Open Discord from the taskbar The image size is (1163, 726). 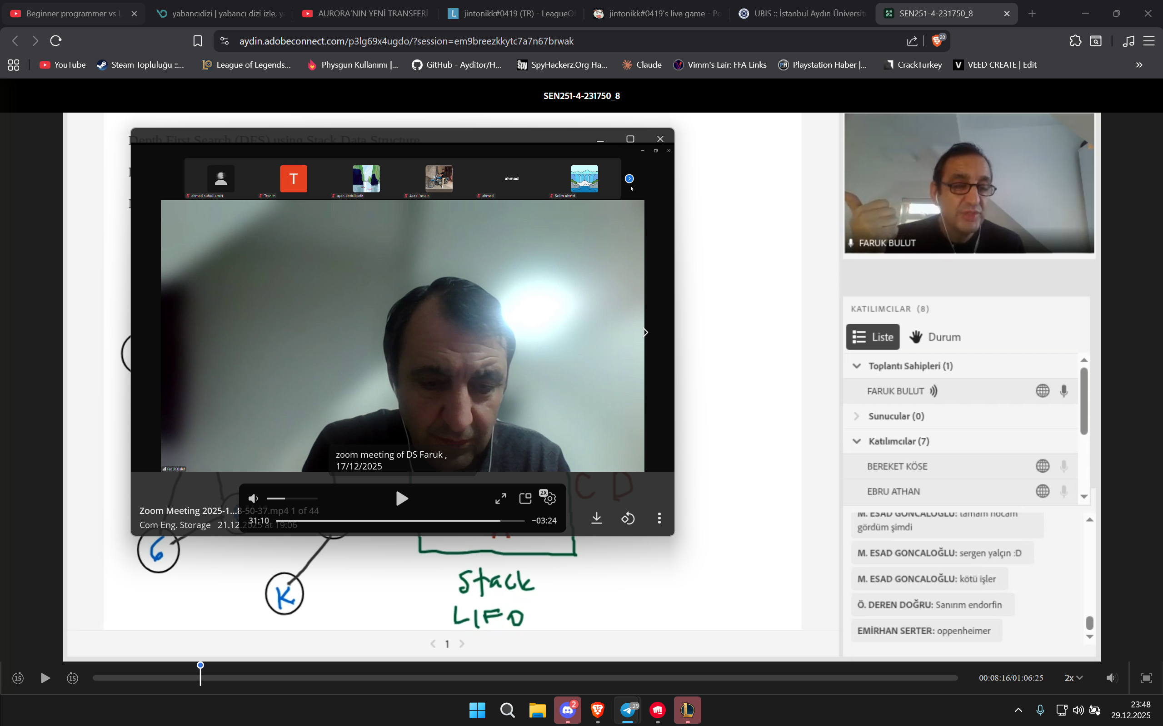(x=568, y=710)
